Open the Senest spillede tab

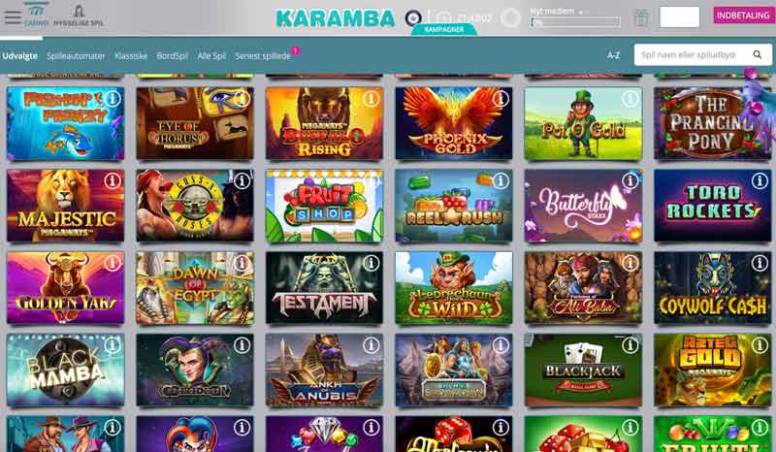point(263,56)
